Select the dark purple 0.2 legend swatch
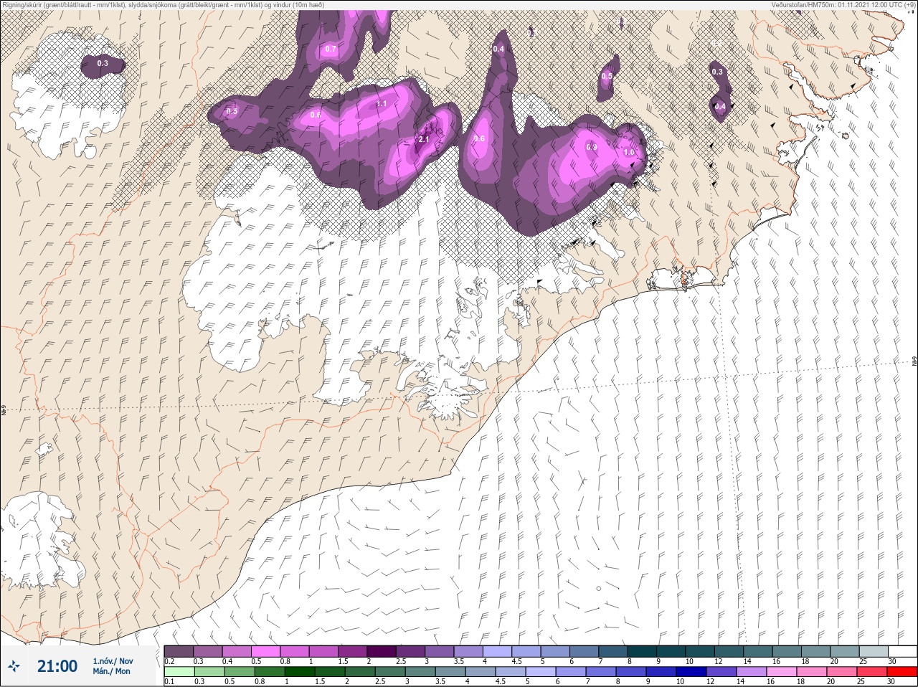 click(179, 650)
